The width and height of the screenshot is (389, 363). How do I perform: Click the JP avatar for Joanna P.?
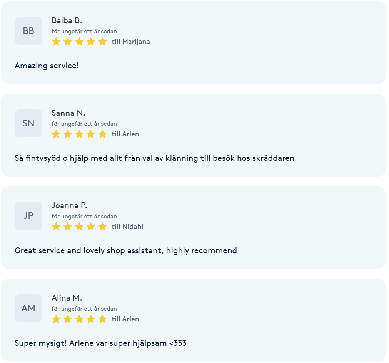28,216
